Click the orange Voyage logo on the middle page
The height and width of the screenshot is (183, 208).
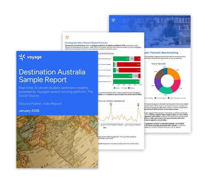click(x=67, y=38)
